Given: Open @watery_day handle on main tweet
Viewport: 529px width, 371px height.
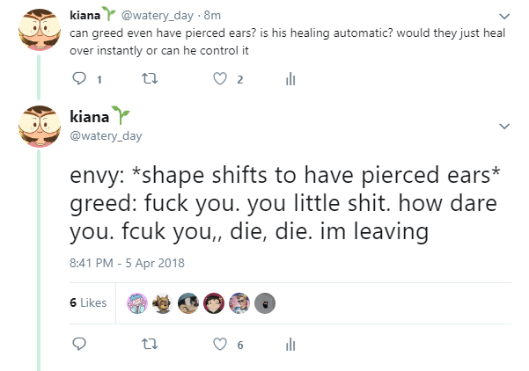Looking at the screenshot, I should coord(105,135).
